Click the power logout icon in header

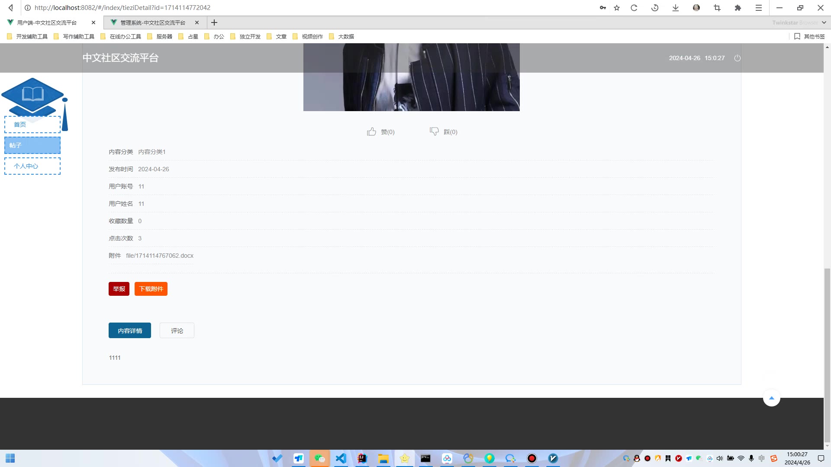click(738, 58)
